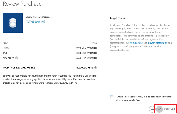Viewport: 177px width, 114px height.
Task: Click the promotional email offers label text
Action: point(144,98)
